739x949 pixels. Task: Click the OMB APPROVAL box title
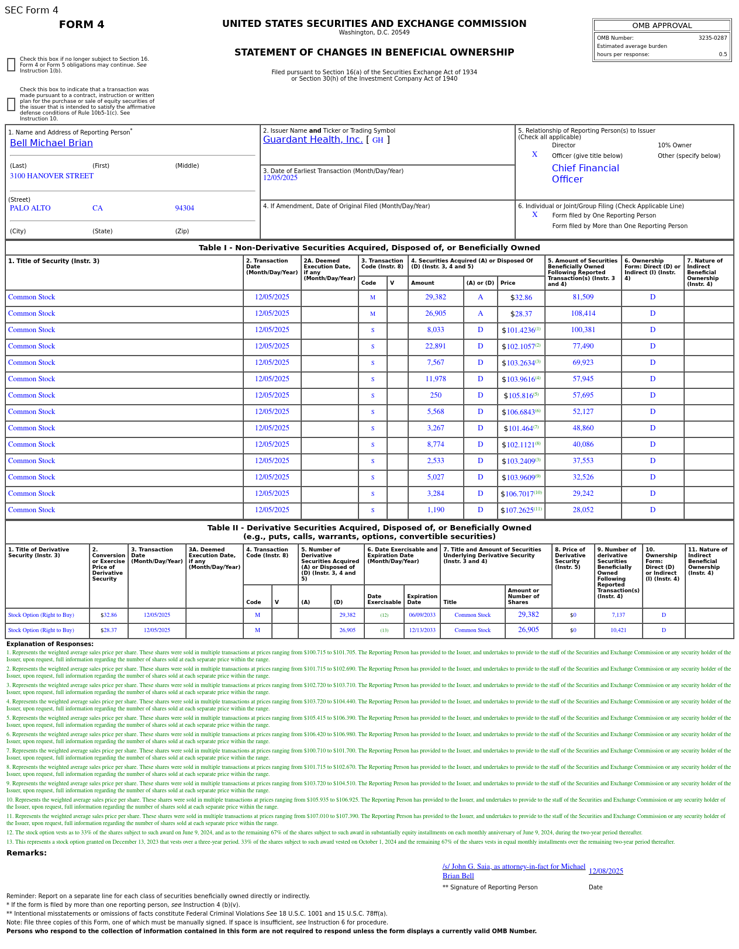pos(662,26)
